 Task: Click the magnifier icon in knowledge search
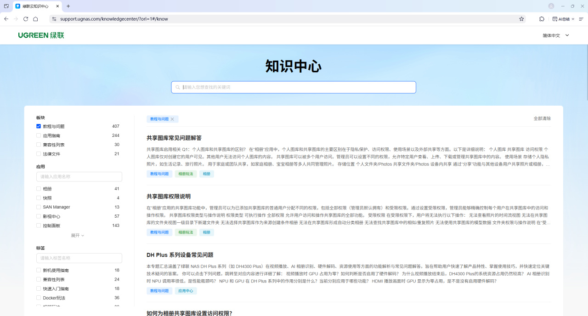pos(178,87)
